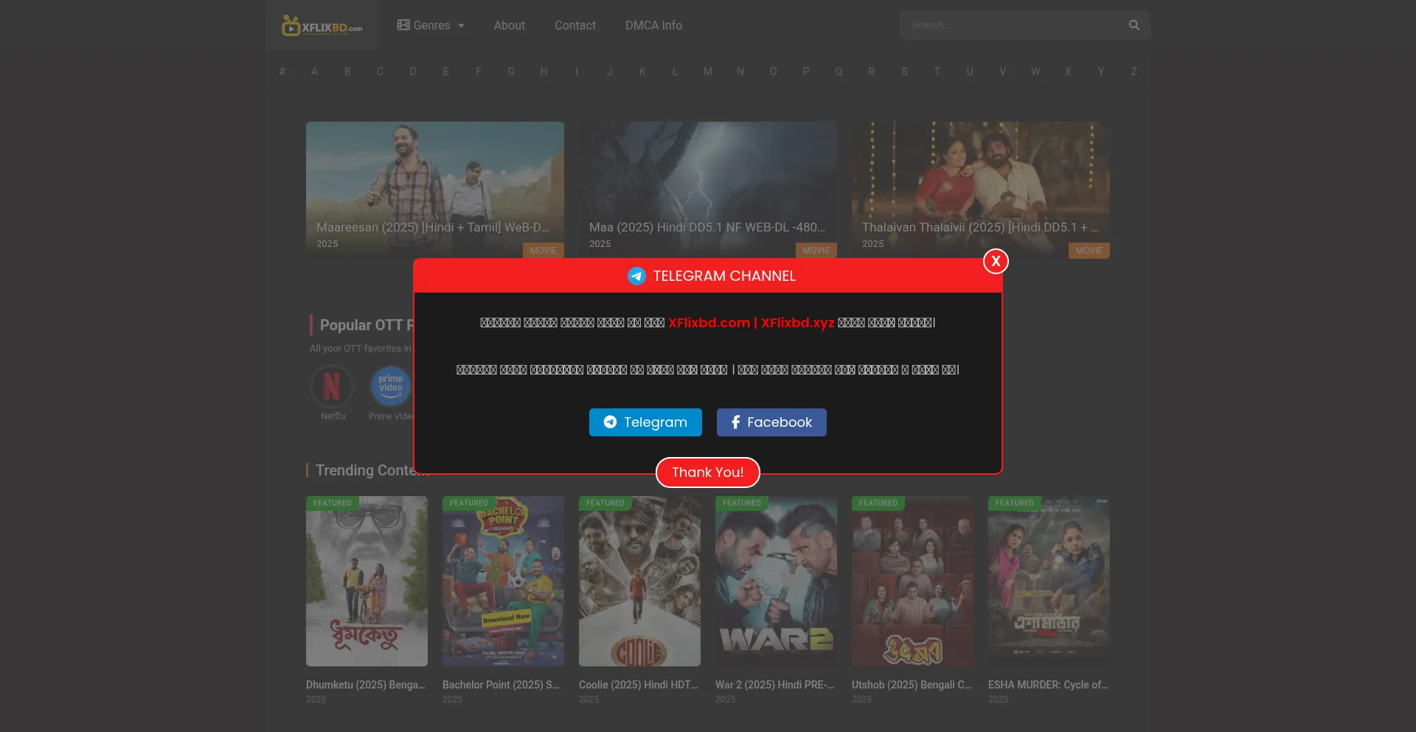Dismiss popup via Thank You! button

click(x=708, y=473)
